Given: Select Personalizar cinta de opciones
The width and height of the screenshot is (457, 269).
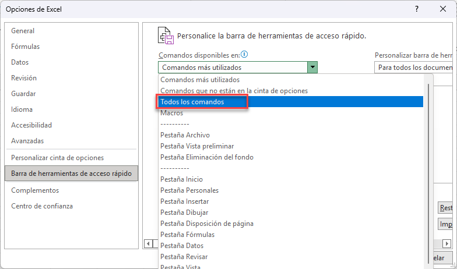Looking at the screenshot, I should [71, 158].
